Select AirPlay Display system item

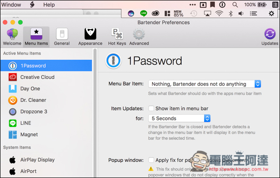(46, 160)
